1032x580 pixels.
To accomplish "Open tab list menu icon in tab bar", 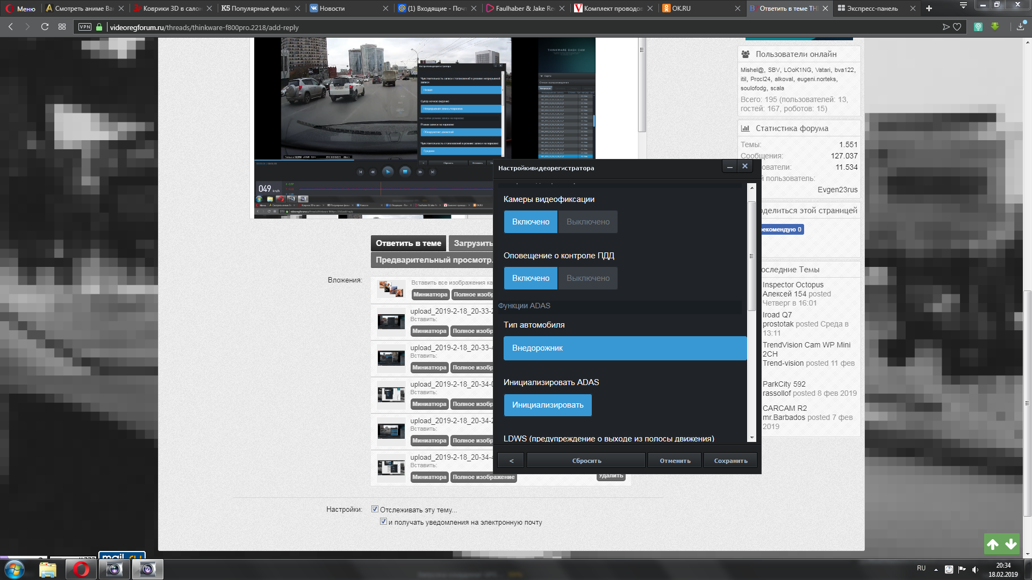I will (x=963, y=5).
